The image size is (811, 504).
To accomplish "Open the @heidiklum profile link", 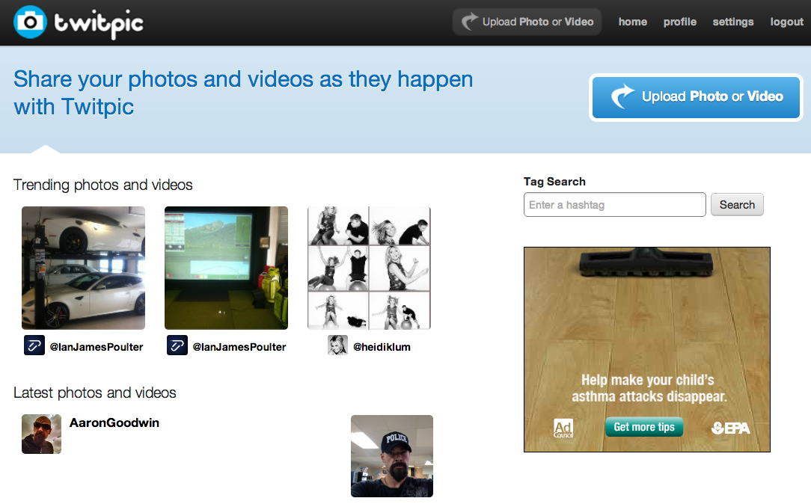I will (x=382, y=347).
